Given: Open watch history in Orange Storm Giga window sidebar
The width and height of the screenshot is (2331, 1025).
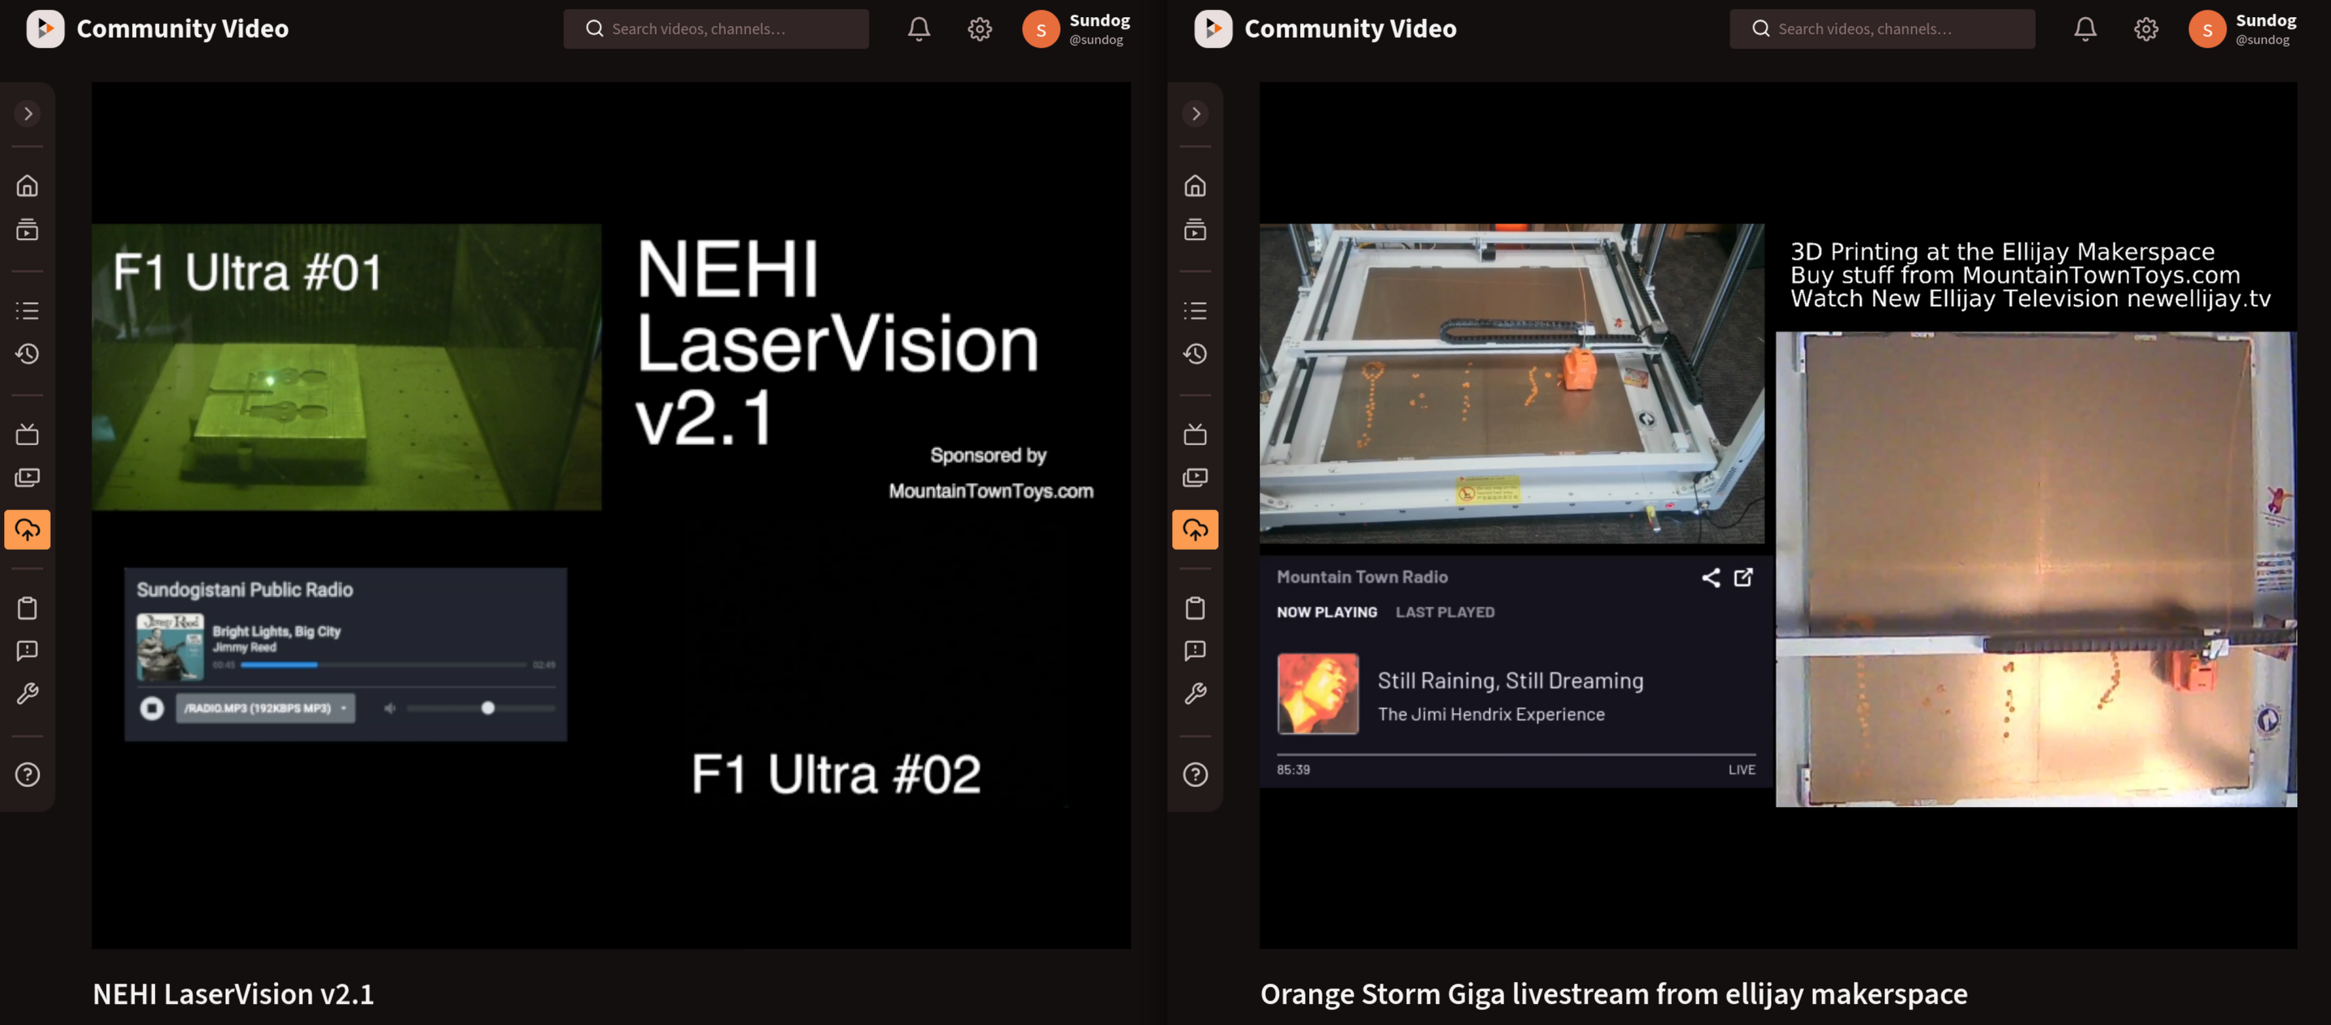Looking at the screenshot, I should [1195, 354].
